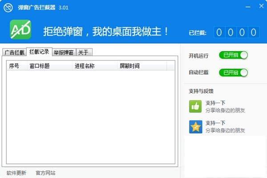Click 支持一下 next to star icon

point(215,123)
